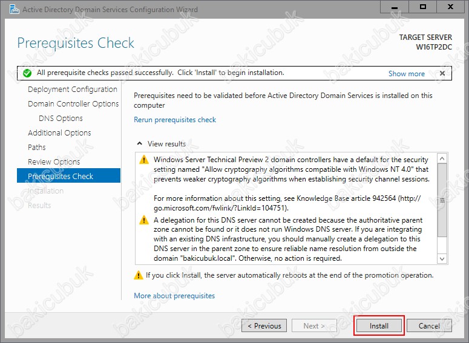This screenshot has height=343, width=469.
Task: Select Deployment Configuration step
Action: pyautogui.click(x=72, y=89)
